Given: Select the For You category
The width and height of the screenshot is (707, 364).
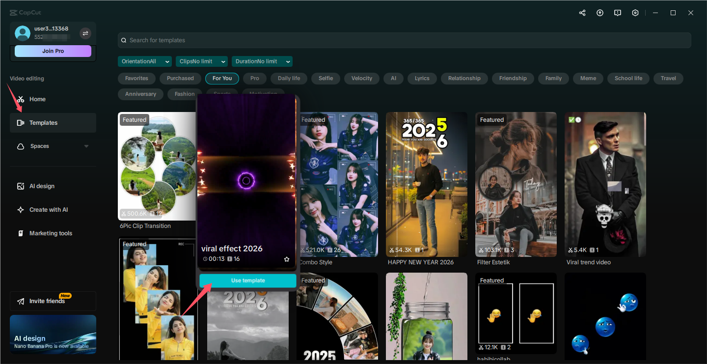Looking at the screenshot, I should click(x=222, y=78).
